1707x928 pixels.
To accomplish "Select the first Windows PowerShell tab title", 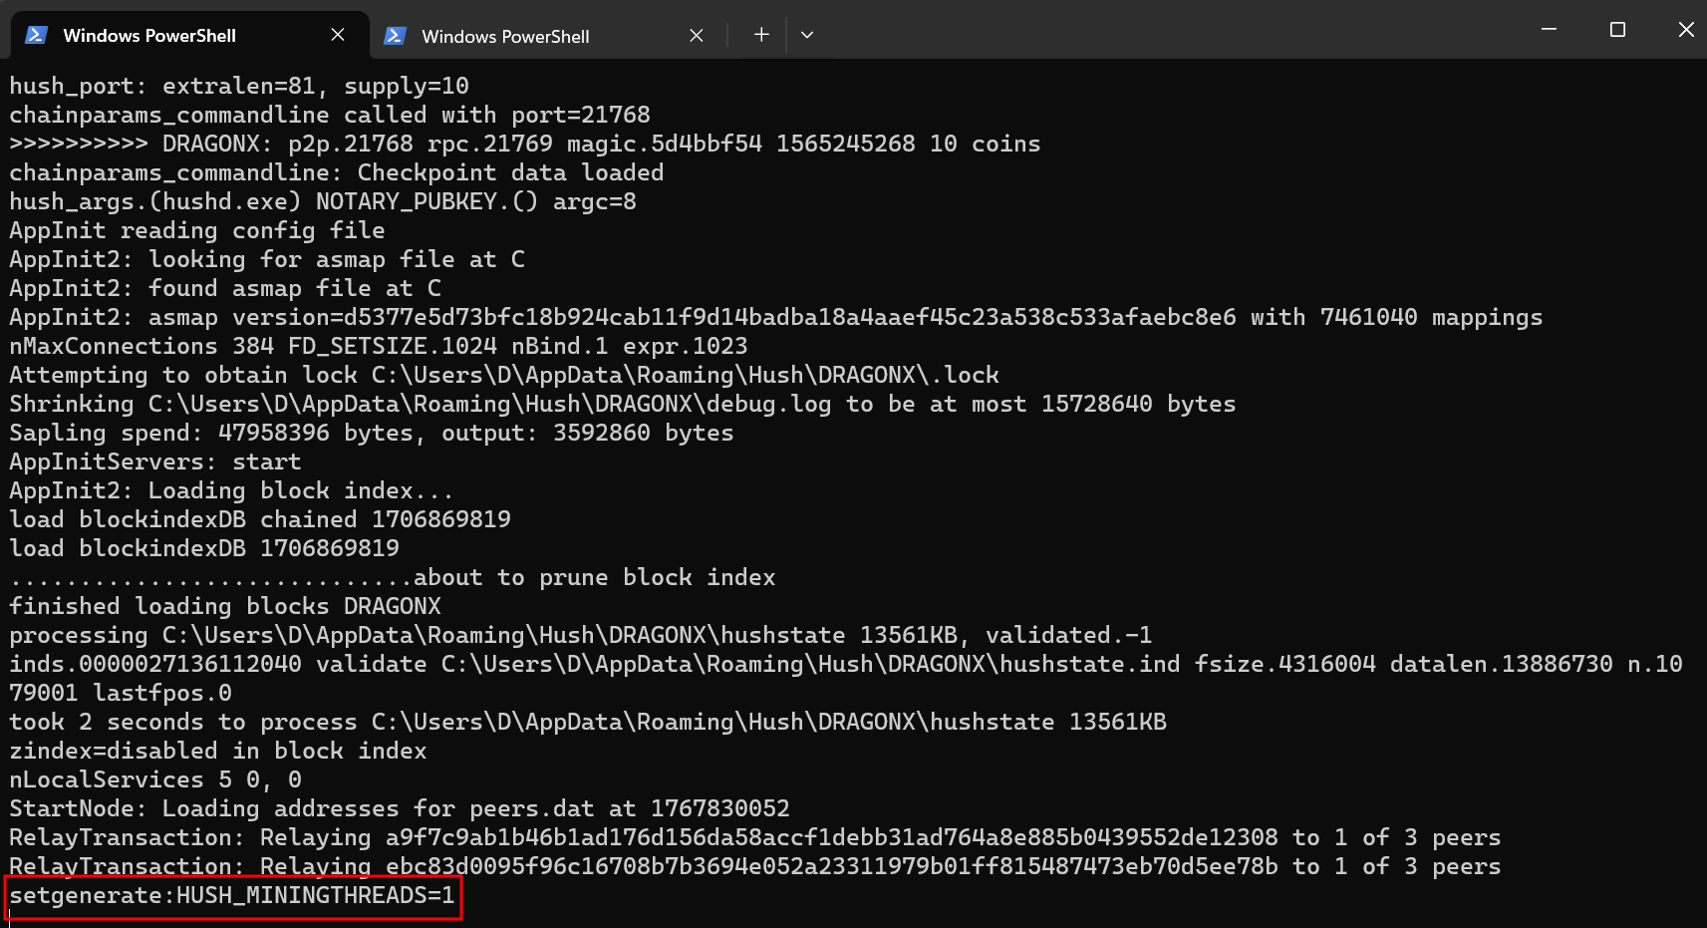I will click(x=149, y=36).
